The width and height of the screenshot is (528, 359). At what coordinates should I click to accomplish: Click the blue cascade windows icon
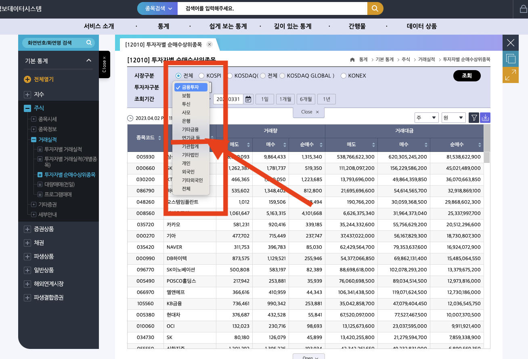pyautogui.click(x=511, y=59)
